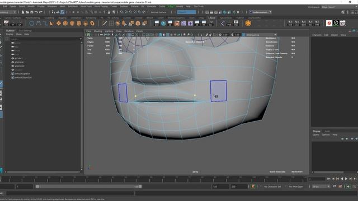Image resolution: width=358 pixels, height=201 pixels.
Task: Open the frames-per-second dropdown
Action: 321,186
